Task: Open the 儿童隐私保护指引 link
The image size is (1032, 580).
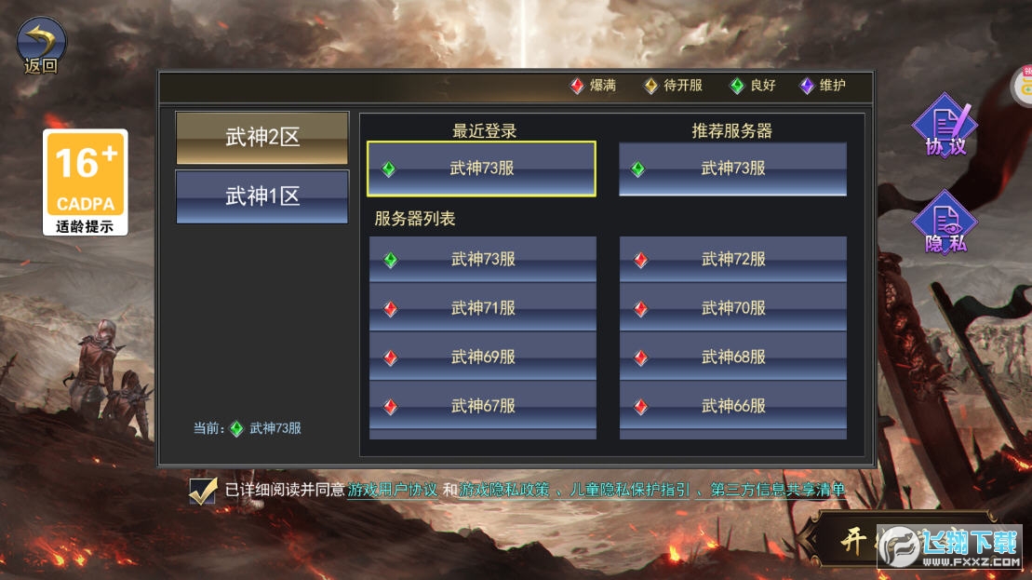Action: coord(630,490)
